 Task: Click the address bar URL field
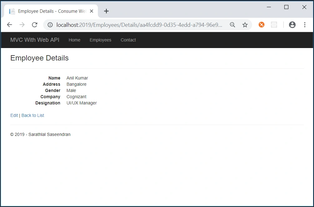(139, 25)
